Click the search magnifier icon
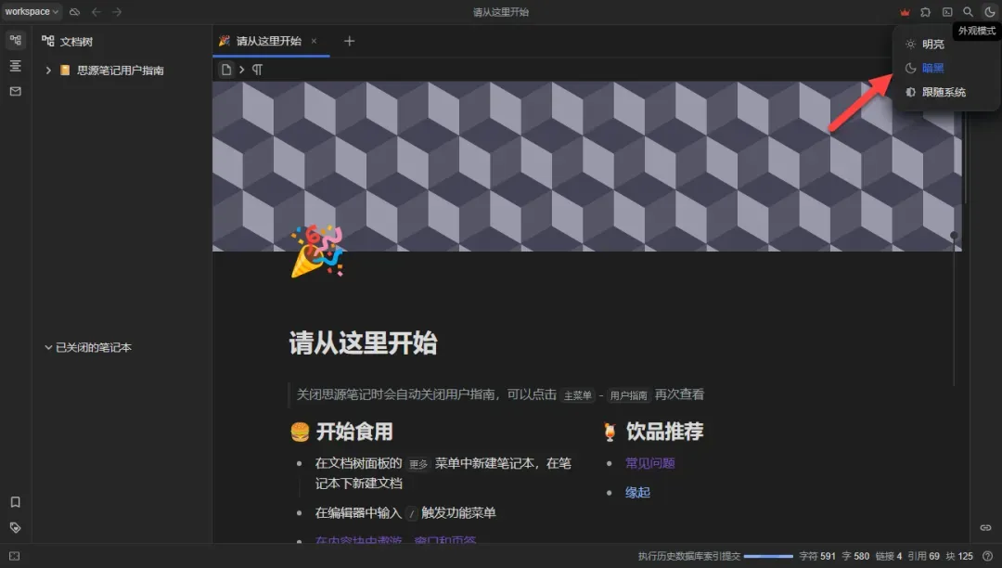Screen dimensions: 1002x568 (968, 11)
